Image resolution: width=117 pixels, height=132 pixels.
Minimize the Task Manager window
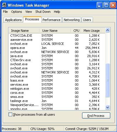click(100, 5)
